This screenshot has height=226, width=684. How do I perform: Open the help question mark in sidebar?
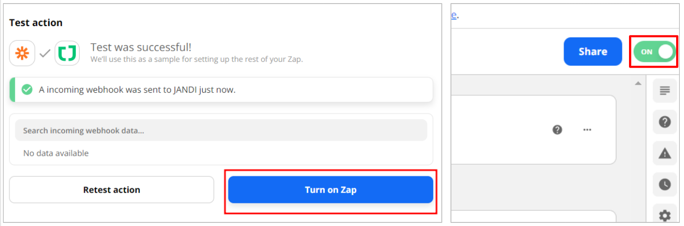[x=665, y=122]
